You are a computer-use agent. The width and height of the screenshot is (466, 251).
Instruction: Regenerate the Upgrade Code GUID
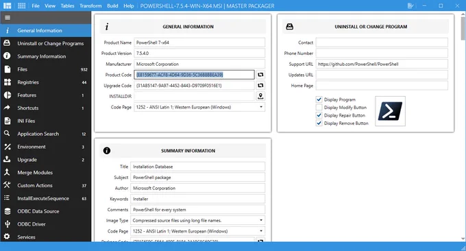(260, 85)
